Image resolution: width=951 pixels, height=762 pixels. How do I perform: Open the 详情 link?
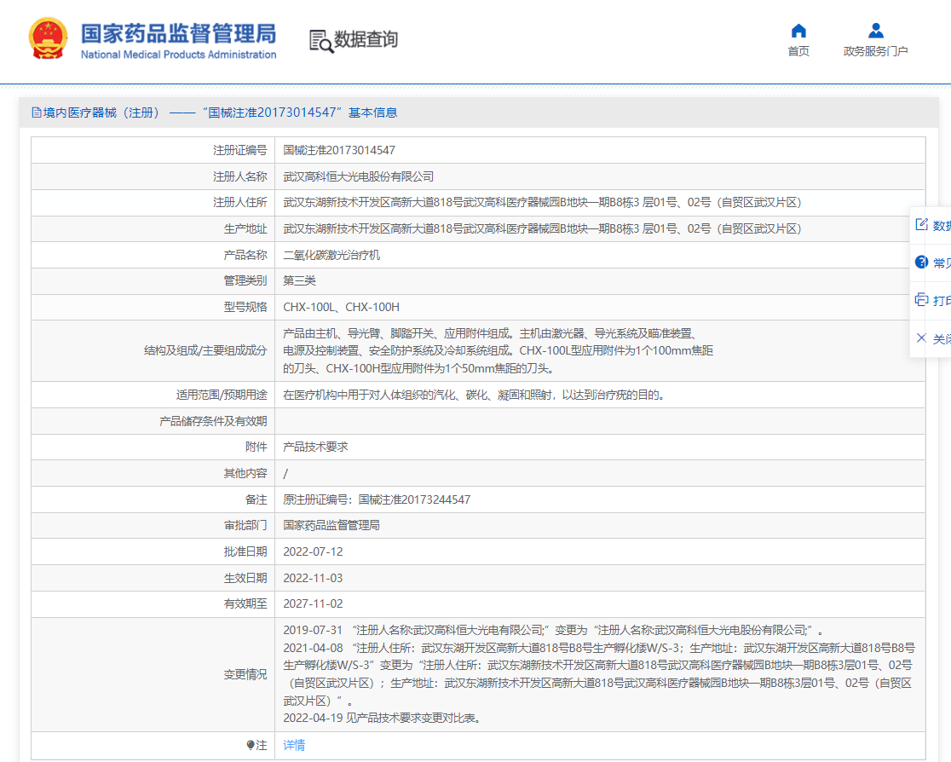click(x=294, y=745)
